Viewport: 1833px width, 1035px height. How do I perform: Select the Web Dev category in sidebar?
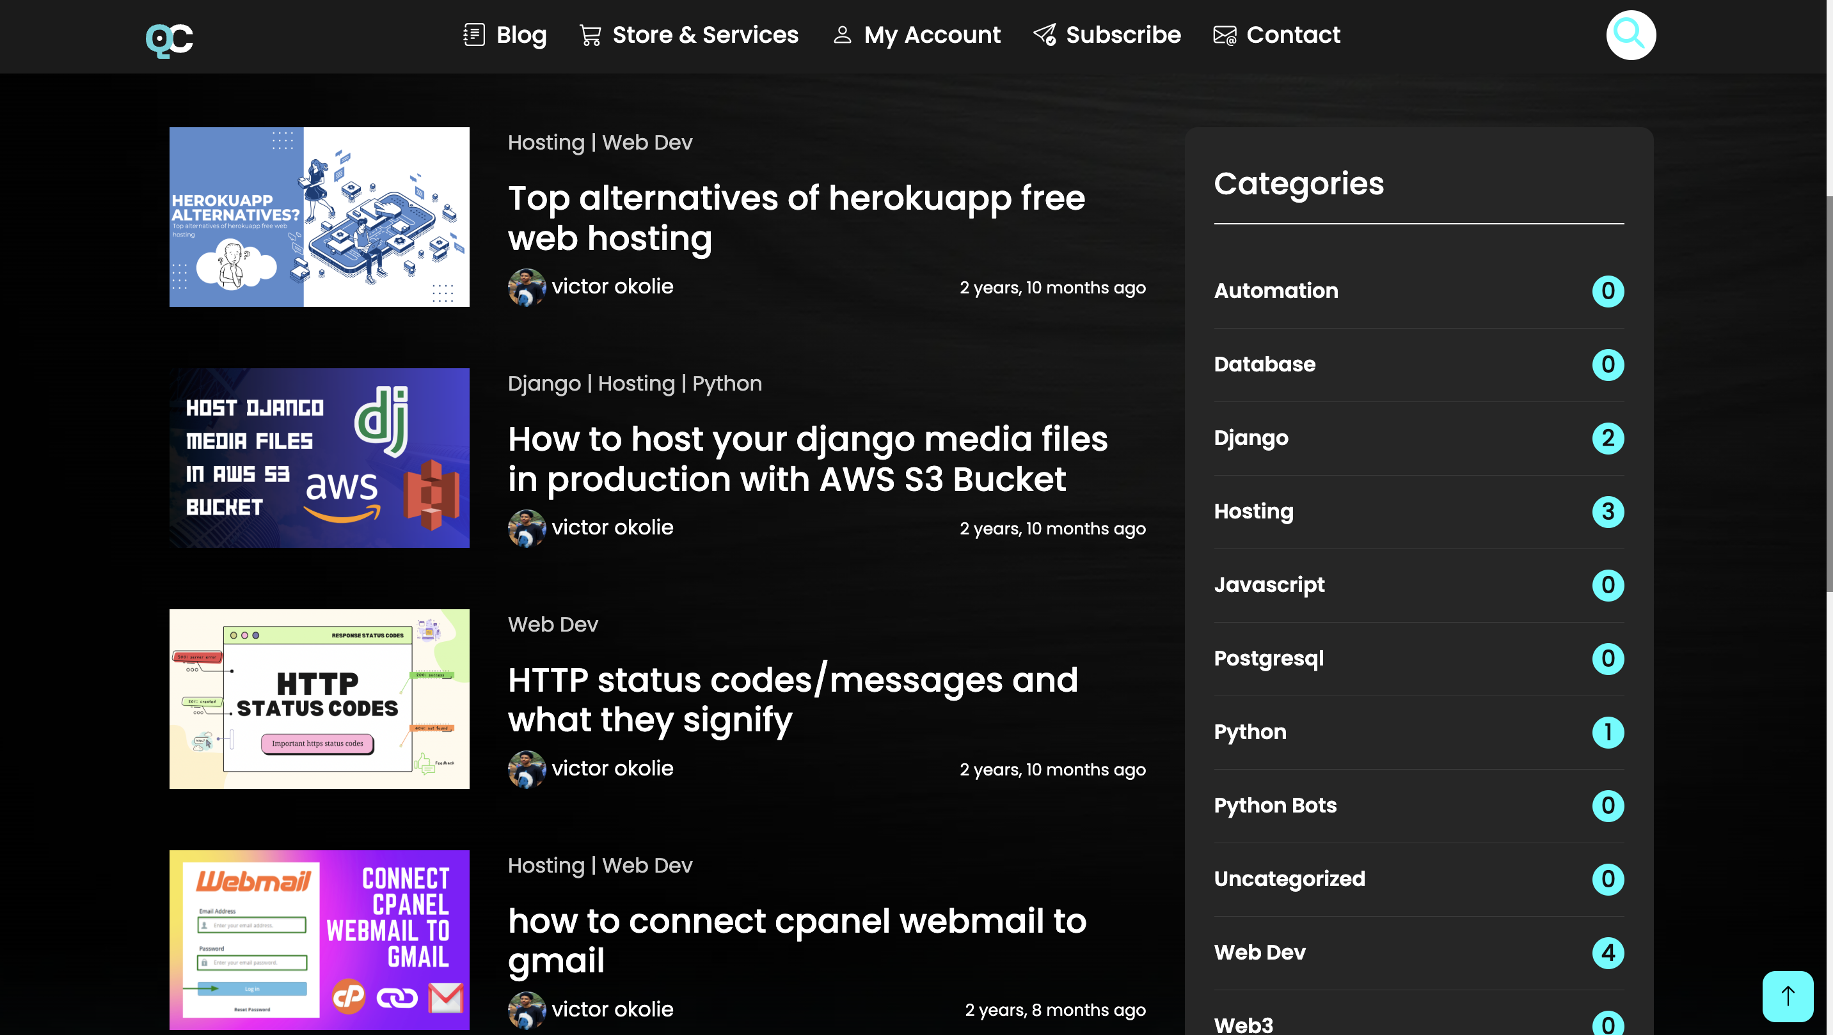(x=1260, y=952)
